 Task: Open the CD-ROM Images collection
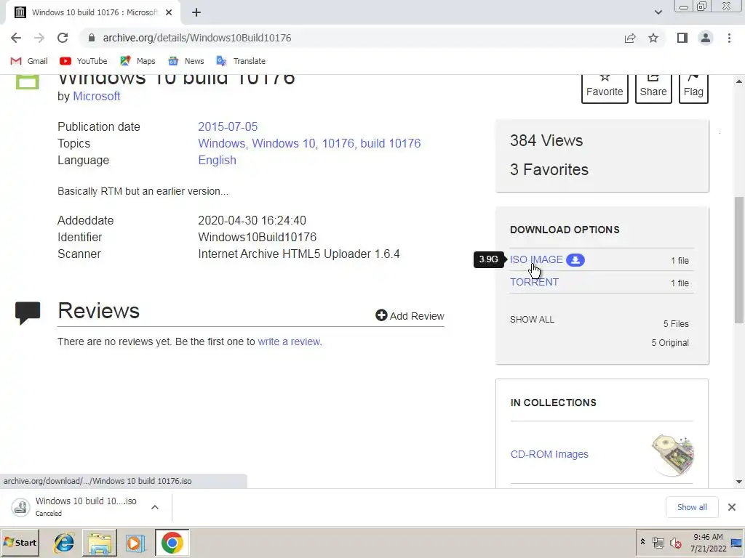pos(549,454)
